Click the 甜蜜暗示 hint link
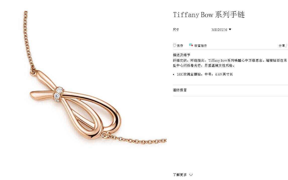 click(x=201, y=46)
